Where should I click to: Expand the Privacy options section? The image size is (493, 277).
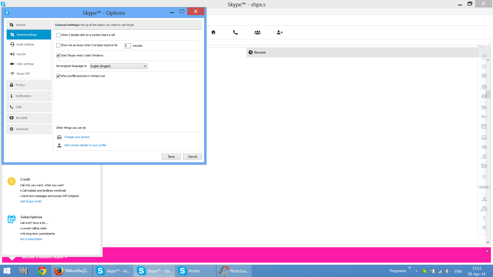click(x=29, y=85)
